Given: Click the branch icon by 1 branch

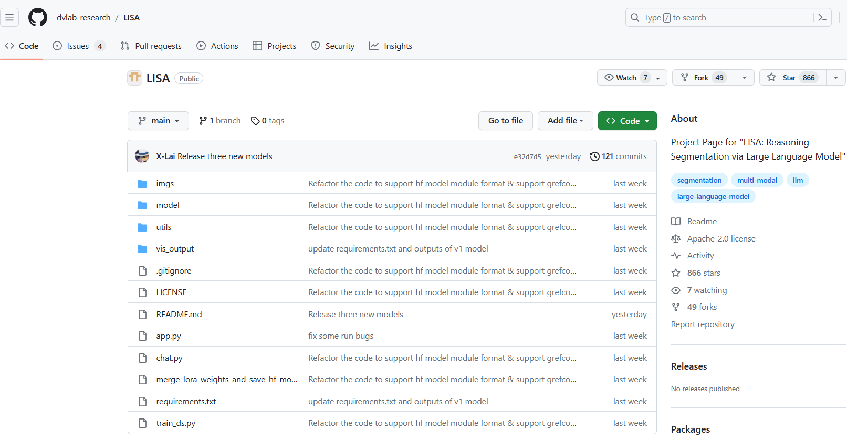Looking at the screenshot, I should click(x=203, y=121).
